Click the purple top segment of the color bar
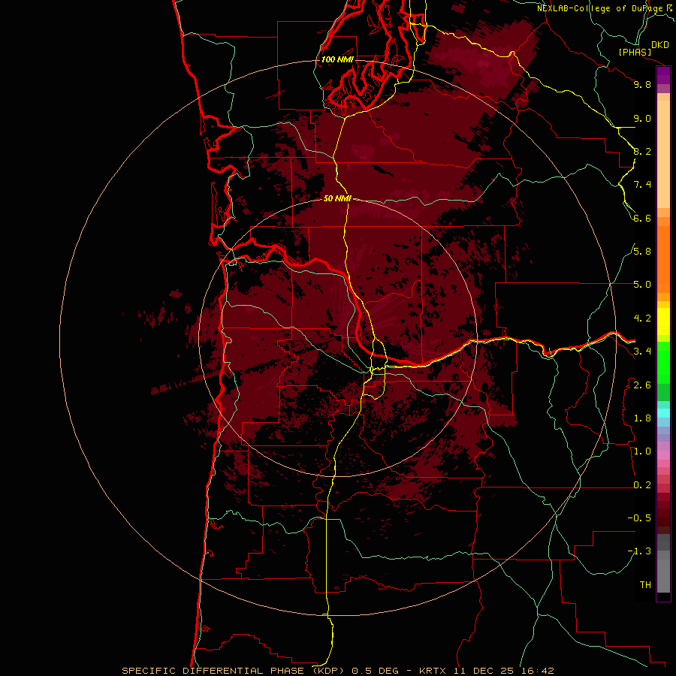 [663, 75]
